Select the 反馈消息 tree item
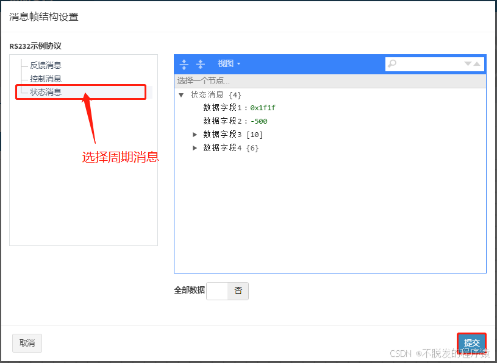 click(x=46, y=65)
